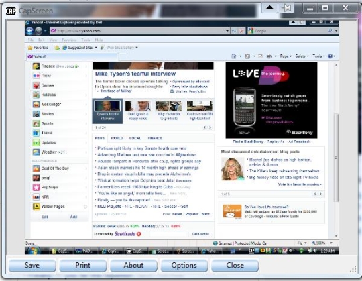Click the Sports sidebar icon

coord(36,123)
